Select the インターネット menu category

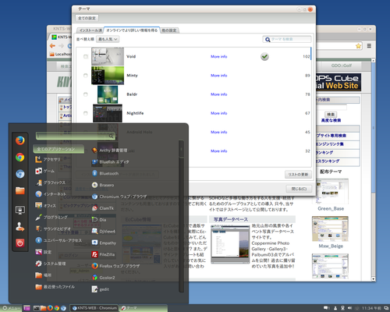pyautogui.click(x=51, y=194)
